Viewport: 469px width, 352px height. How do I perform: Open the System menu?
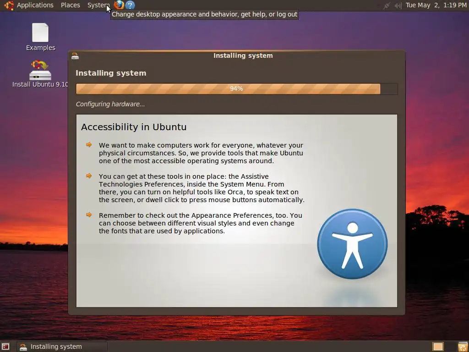pos(98,5)
